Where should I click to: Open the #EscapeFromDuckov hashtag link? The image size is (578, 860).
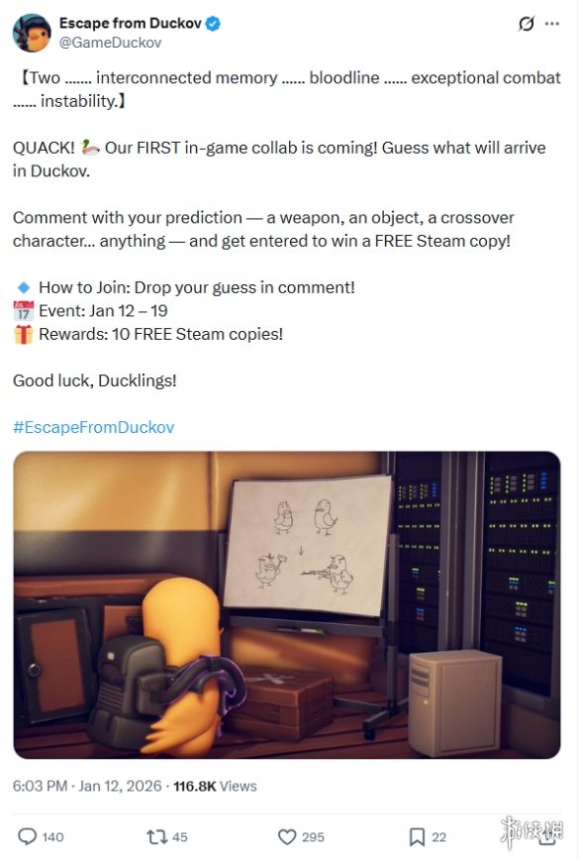[94, 427]
